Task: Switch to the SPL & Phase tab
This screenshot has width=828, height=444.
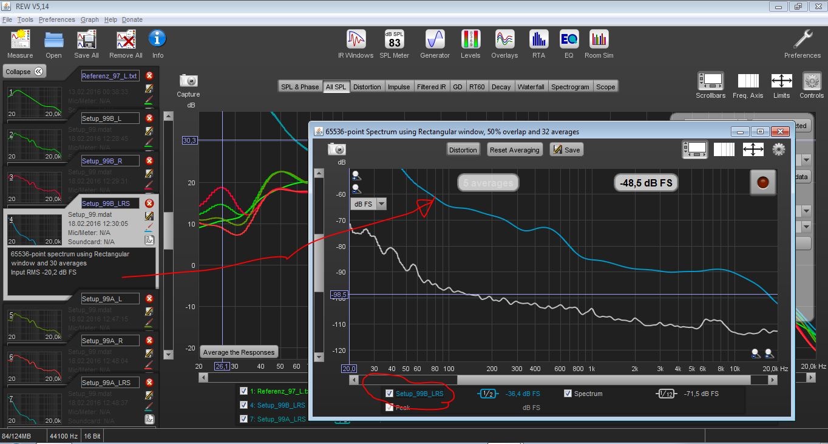Action: pyautogui.click(x=300, y=87)
